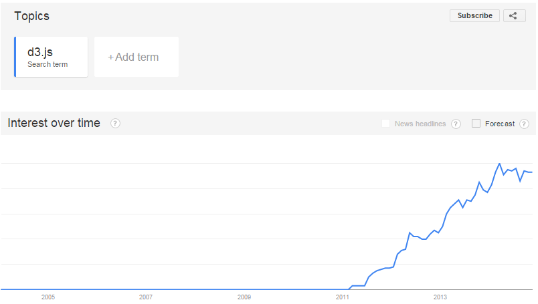Click the Interest over time heading
The height and width of the screenshot is (304, 538).
54,123
